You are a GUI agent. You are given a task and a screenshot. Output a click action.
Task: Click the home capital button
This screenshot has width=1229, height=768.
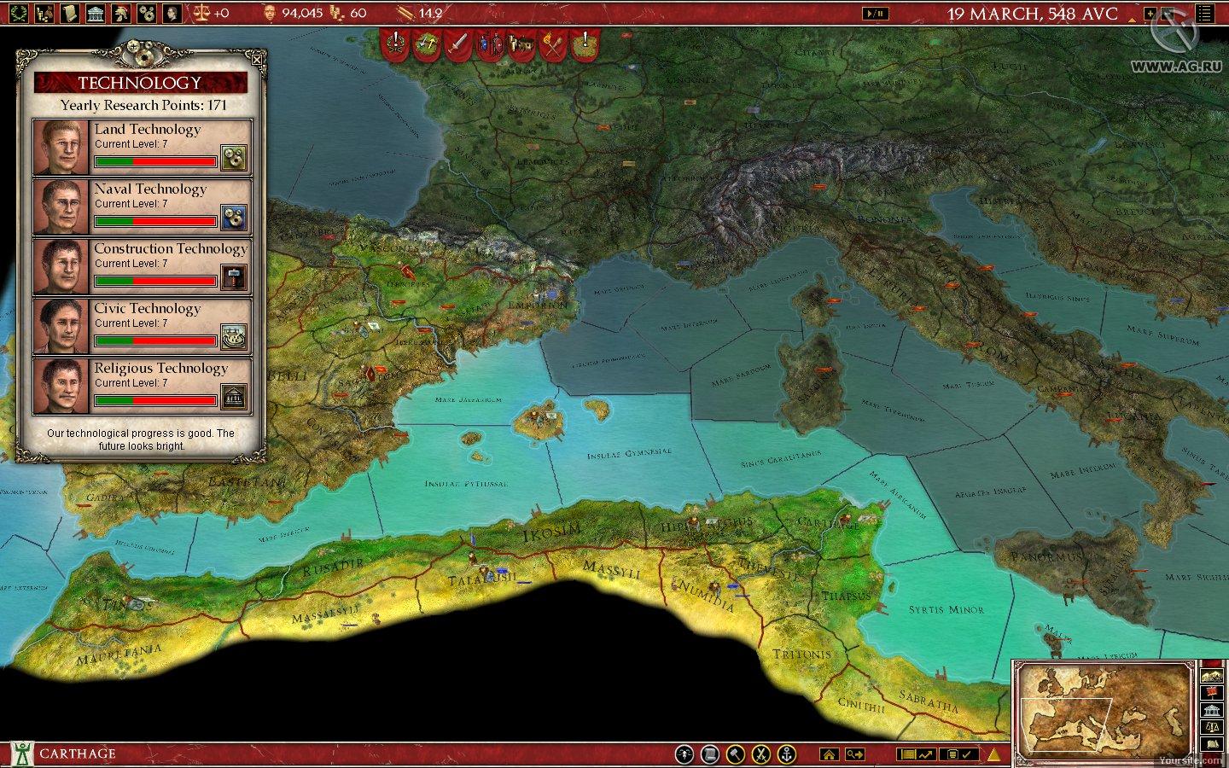click(x=827, y=754)
